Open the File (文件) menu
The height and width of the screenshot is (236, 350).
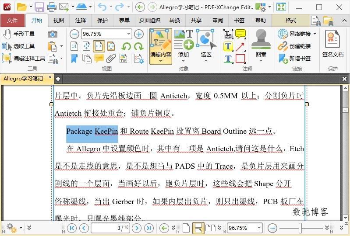12,20
